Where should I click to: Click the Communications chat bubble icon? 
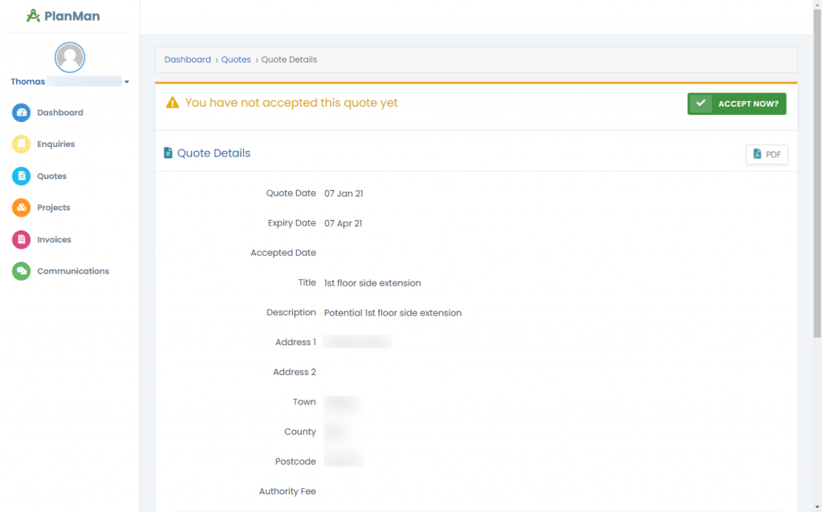coord(22,271)
